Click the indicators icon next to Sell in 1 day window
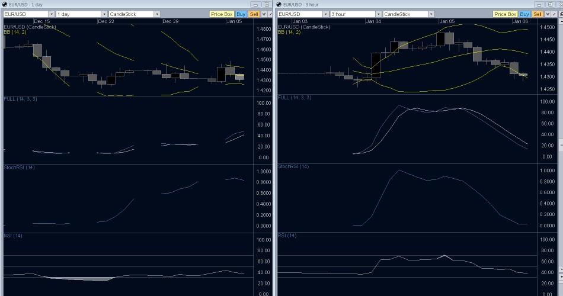The height and width of the screenshot is (296, 563). (x=264, y=14)
